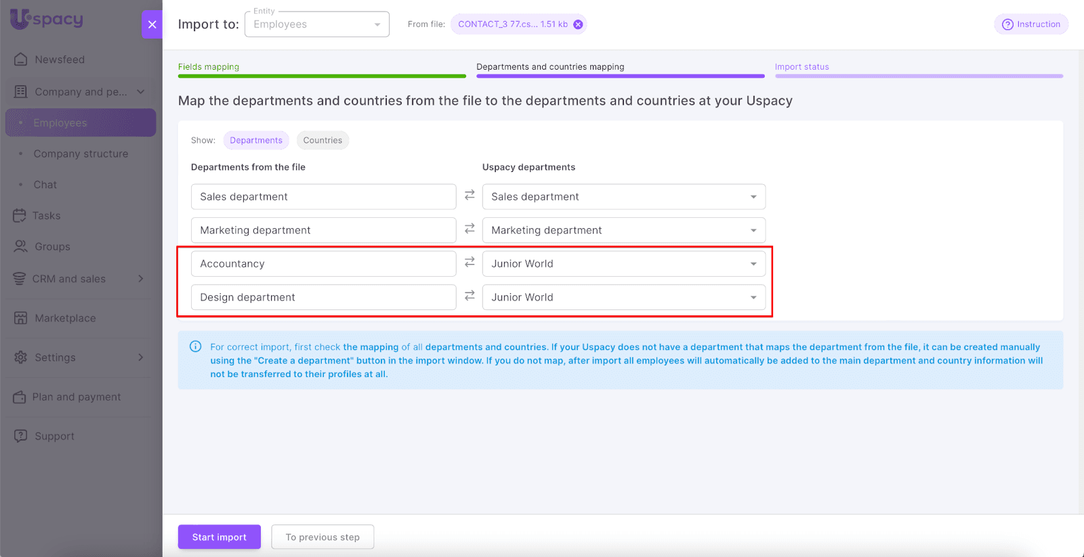
Task: Go to the Fields mapping step tab
Action: pyautogui.click(x=209, y=67)
